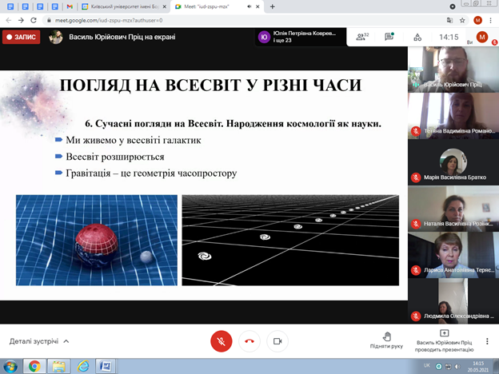Open the Київський університет browser tab
The image size is (499, 374).
coord(124,6)
